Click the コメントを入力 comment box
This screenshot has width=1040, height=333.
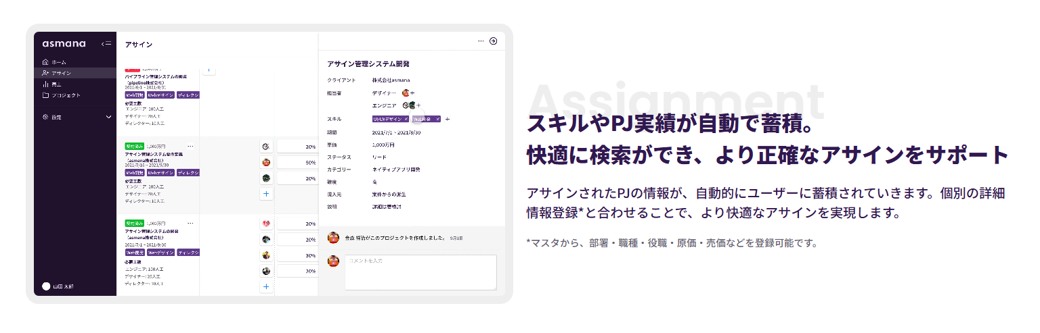(420, 272)
